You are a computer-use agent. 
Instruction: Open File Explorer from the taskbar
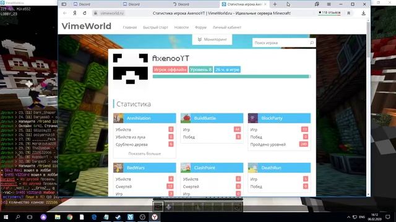tap(58, 217)
